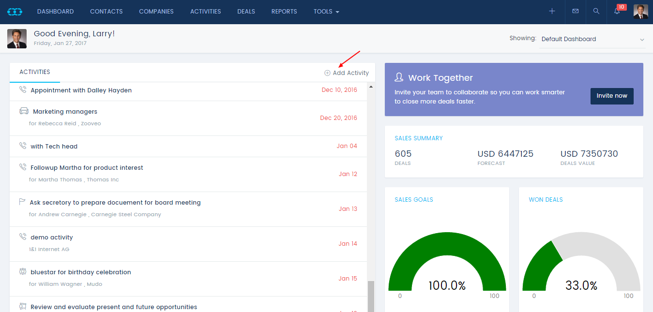Click the Dec 10, 2016 due date
The width and height of the screenshot is (653, 312).
point(339,89)
